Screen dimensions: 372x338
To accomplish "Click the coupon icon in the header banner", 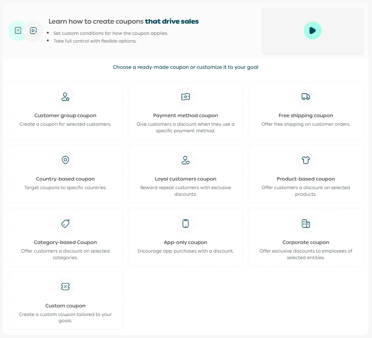I will pos(18,31).
